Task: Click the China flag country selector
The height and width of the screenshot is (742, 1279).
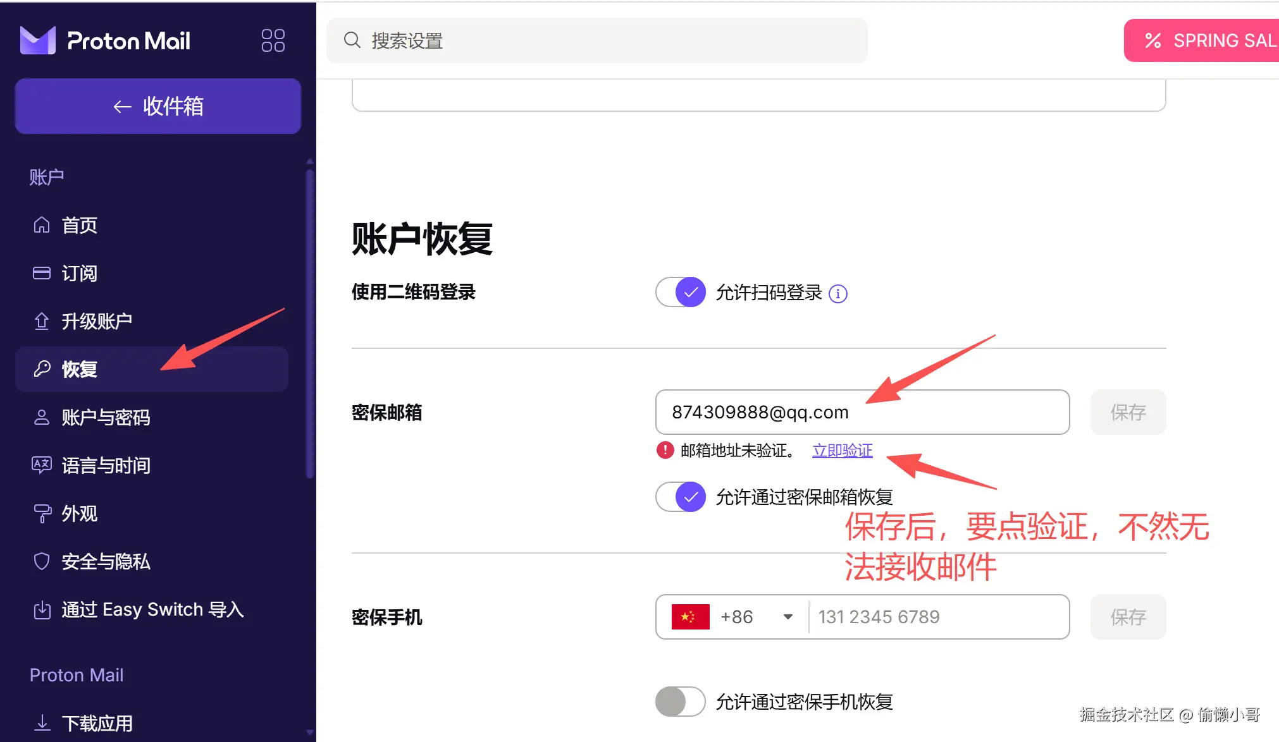Action: tap(691, 617)
